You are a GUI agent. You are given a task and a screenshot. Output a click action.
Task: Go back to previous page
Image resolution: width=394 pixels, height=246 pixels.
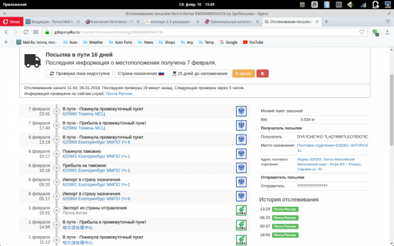click(x=6, y=32)
